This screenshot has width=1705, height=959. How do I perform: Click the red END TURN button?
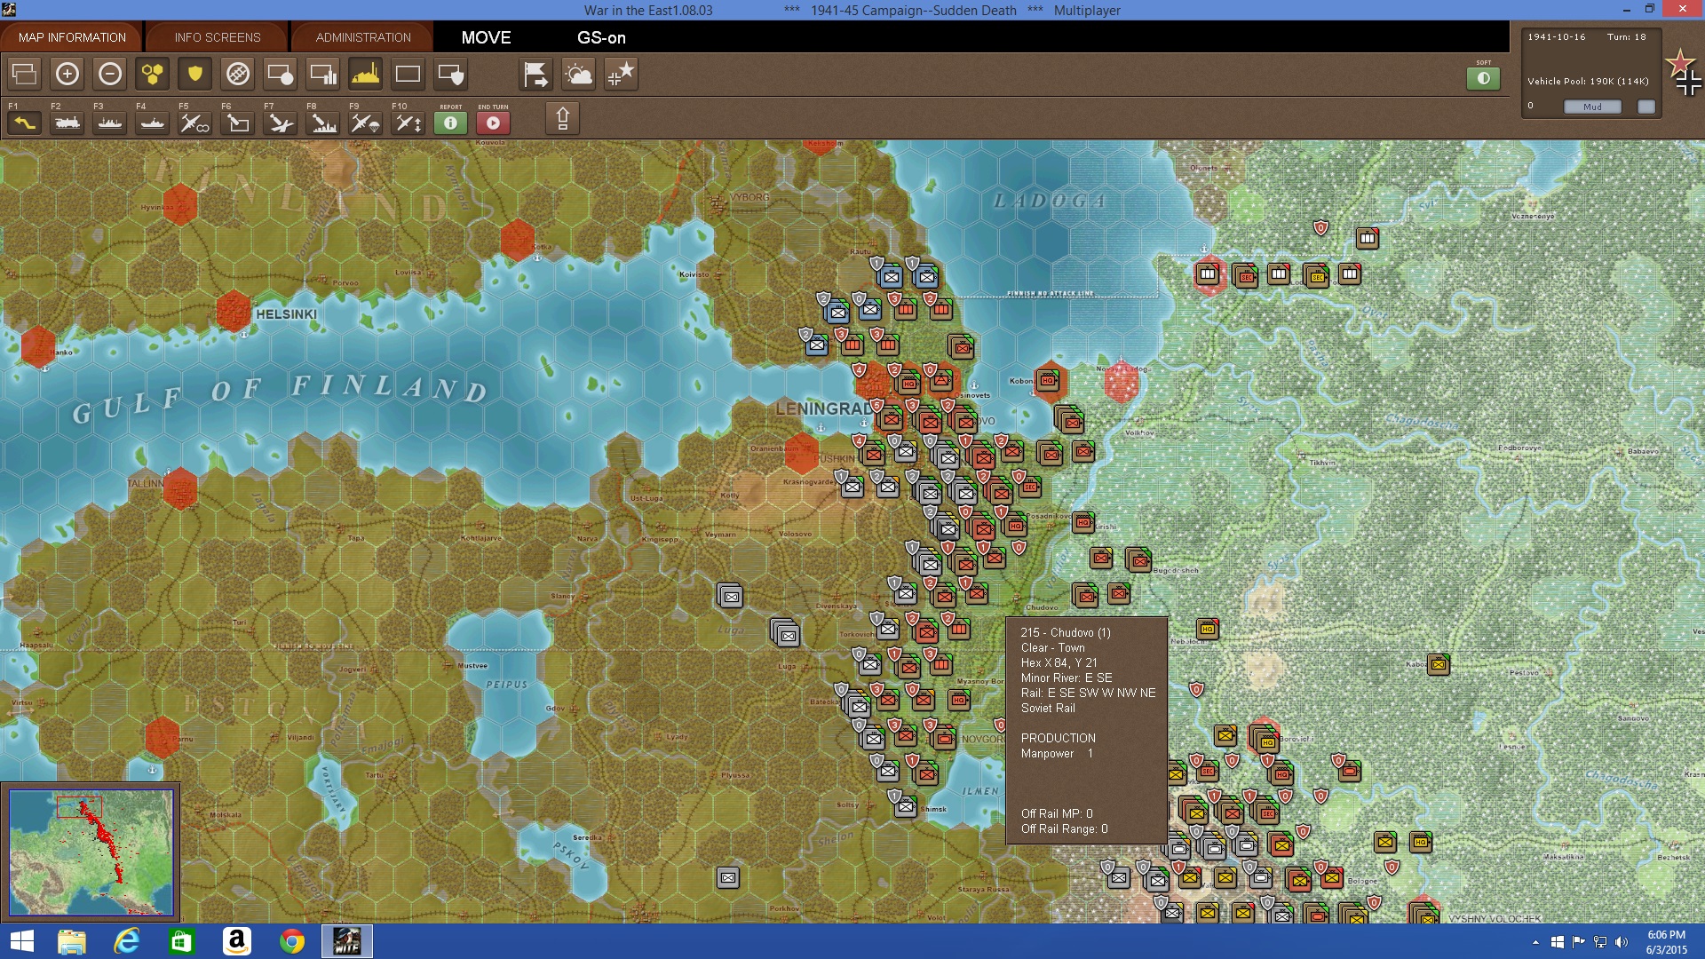[493, 123]
